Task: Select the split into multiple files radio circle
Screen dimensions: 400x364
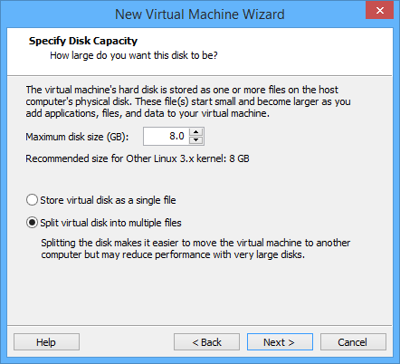Action: click(x=32, y=223)
